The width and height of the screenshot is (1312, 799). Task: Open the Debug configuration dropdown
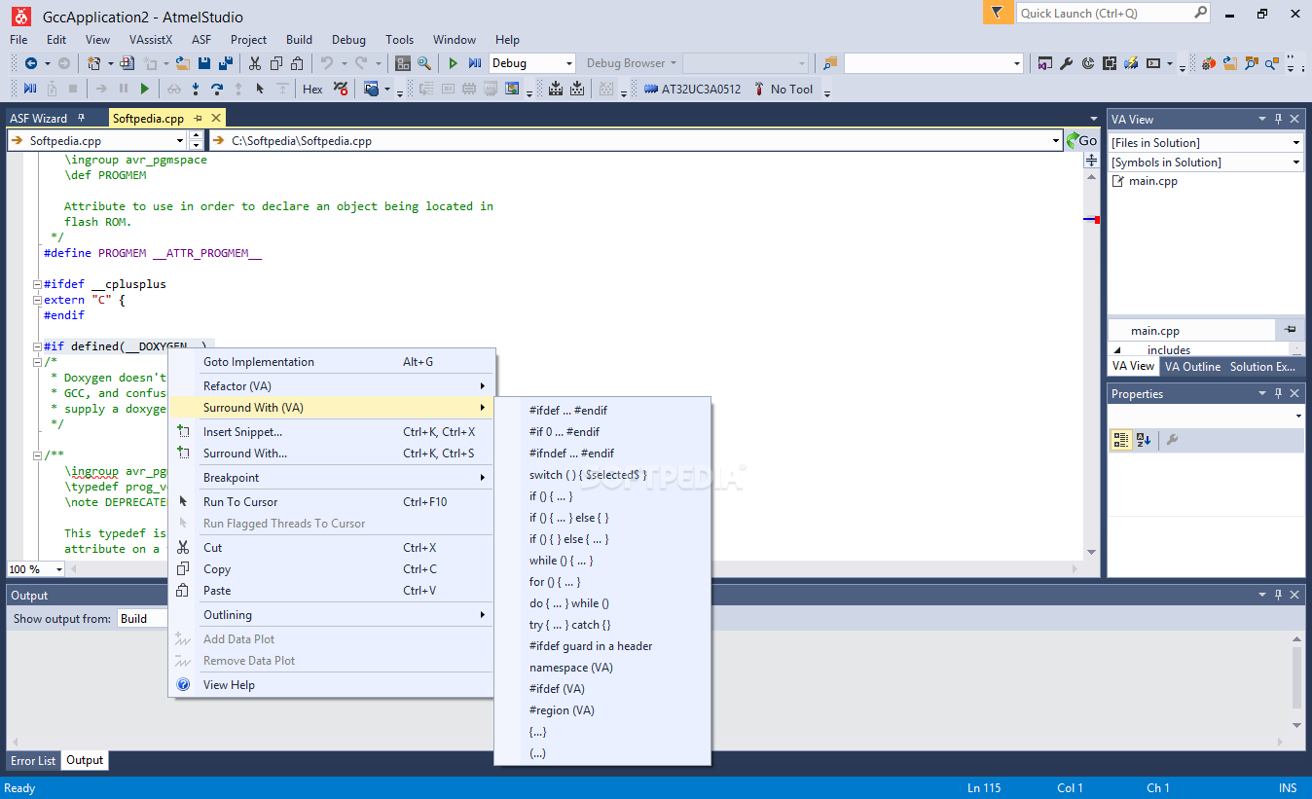point(569,63)
